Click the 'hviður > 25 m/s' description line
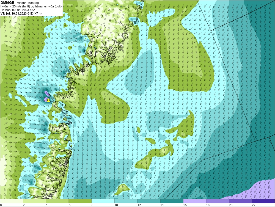275x207 pixels. click(31, 7)
